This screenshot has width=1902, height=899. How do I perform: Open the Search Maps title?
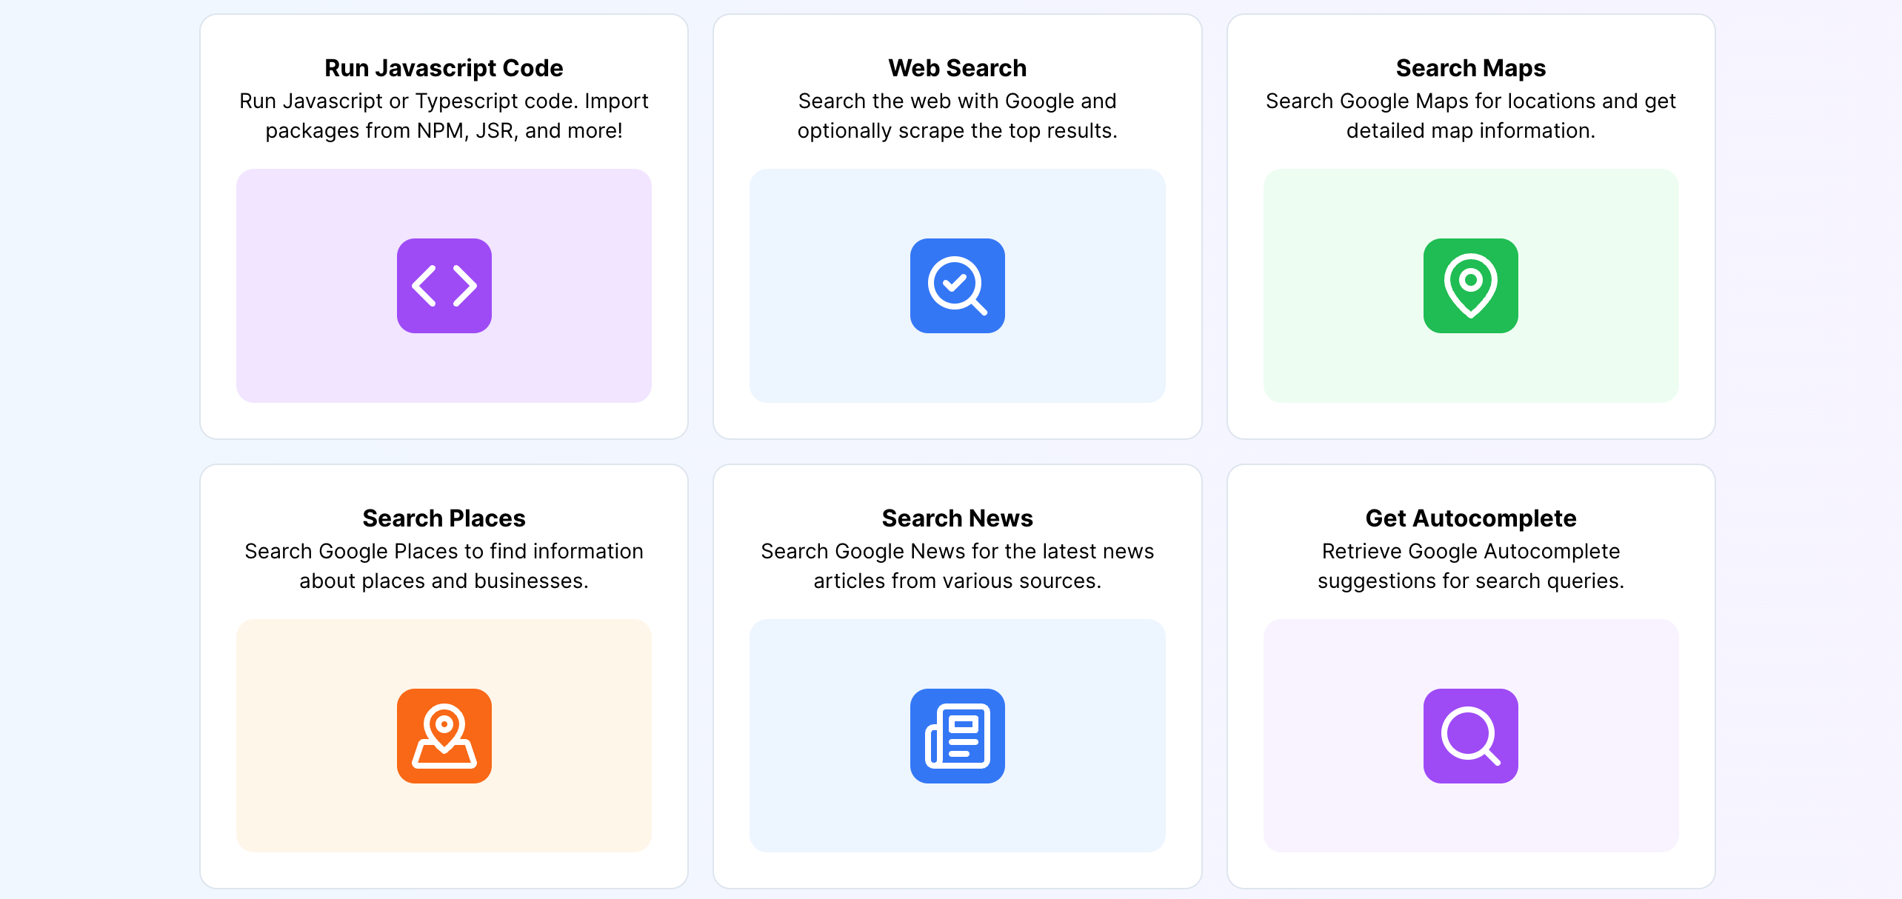1471,68
